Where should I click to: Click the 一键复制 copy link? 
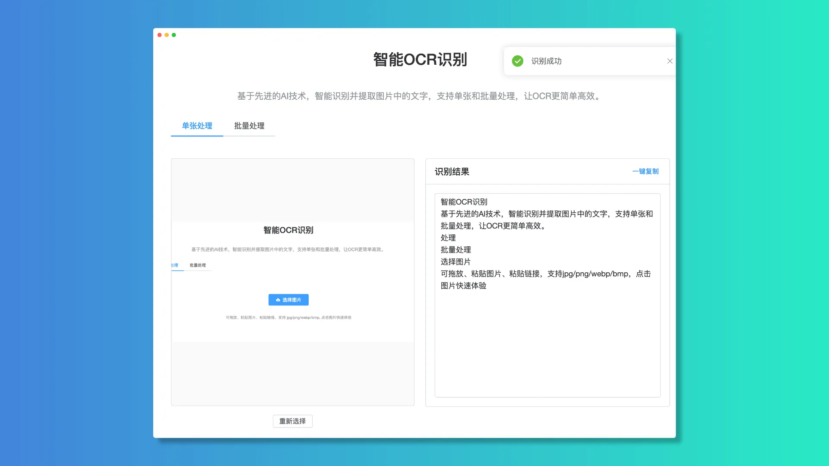click(x=645, y=171)
